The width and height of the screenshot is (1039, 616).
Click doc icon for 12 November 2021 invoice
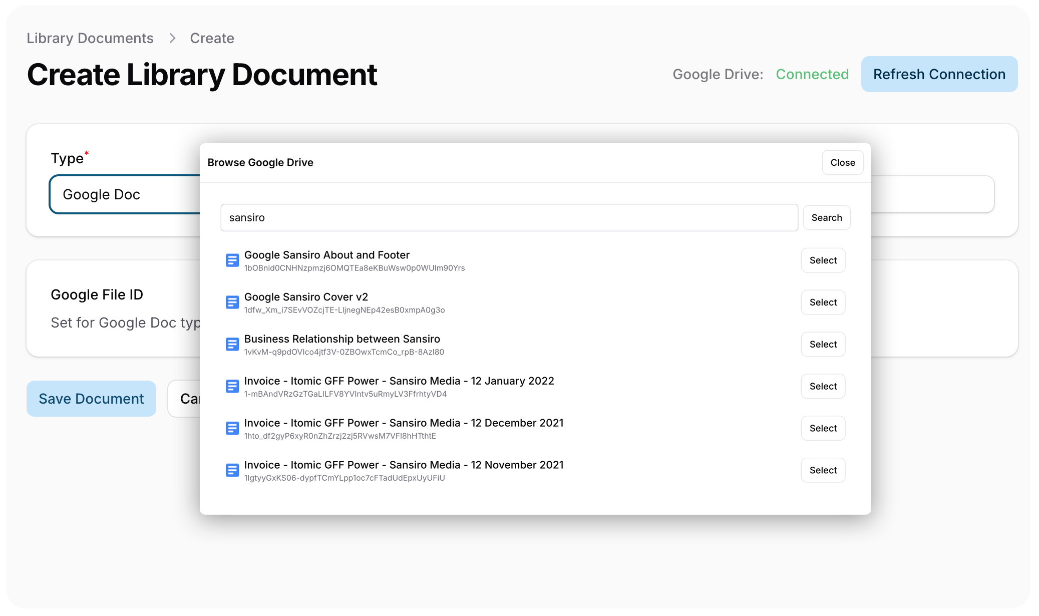pyautogui.click(x=232, y=470)
